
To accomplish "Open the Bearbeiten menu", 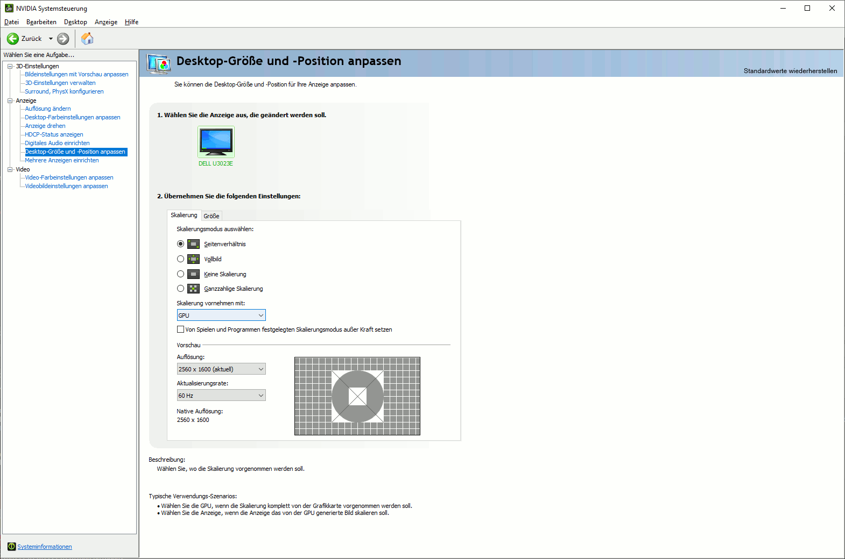I will (41, 22).
